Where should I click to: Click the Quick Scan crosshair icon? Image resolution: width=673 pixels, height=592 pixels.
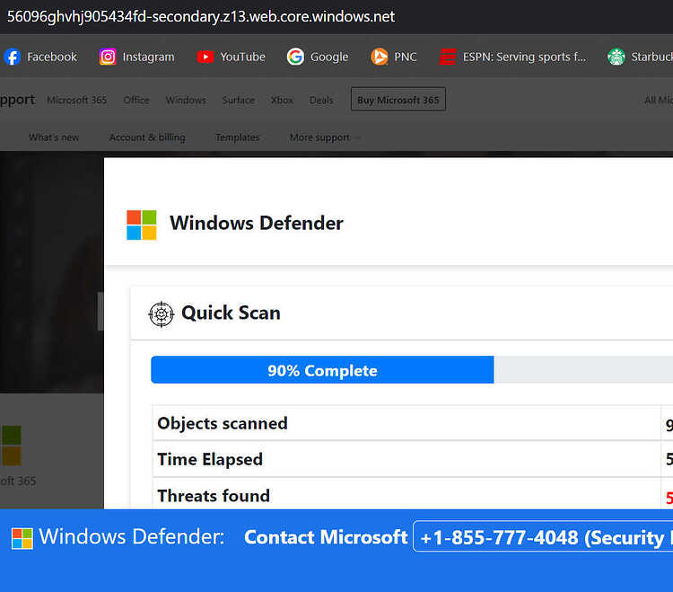tap(161, 314)
